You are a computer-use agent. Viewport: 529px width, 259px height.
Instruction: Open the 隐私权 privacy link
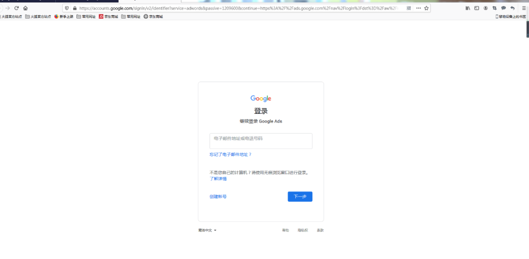point(303,230)
